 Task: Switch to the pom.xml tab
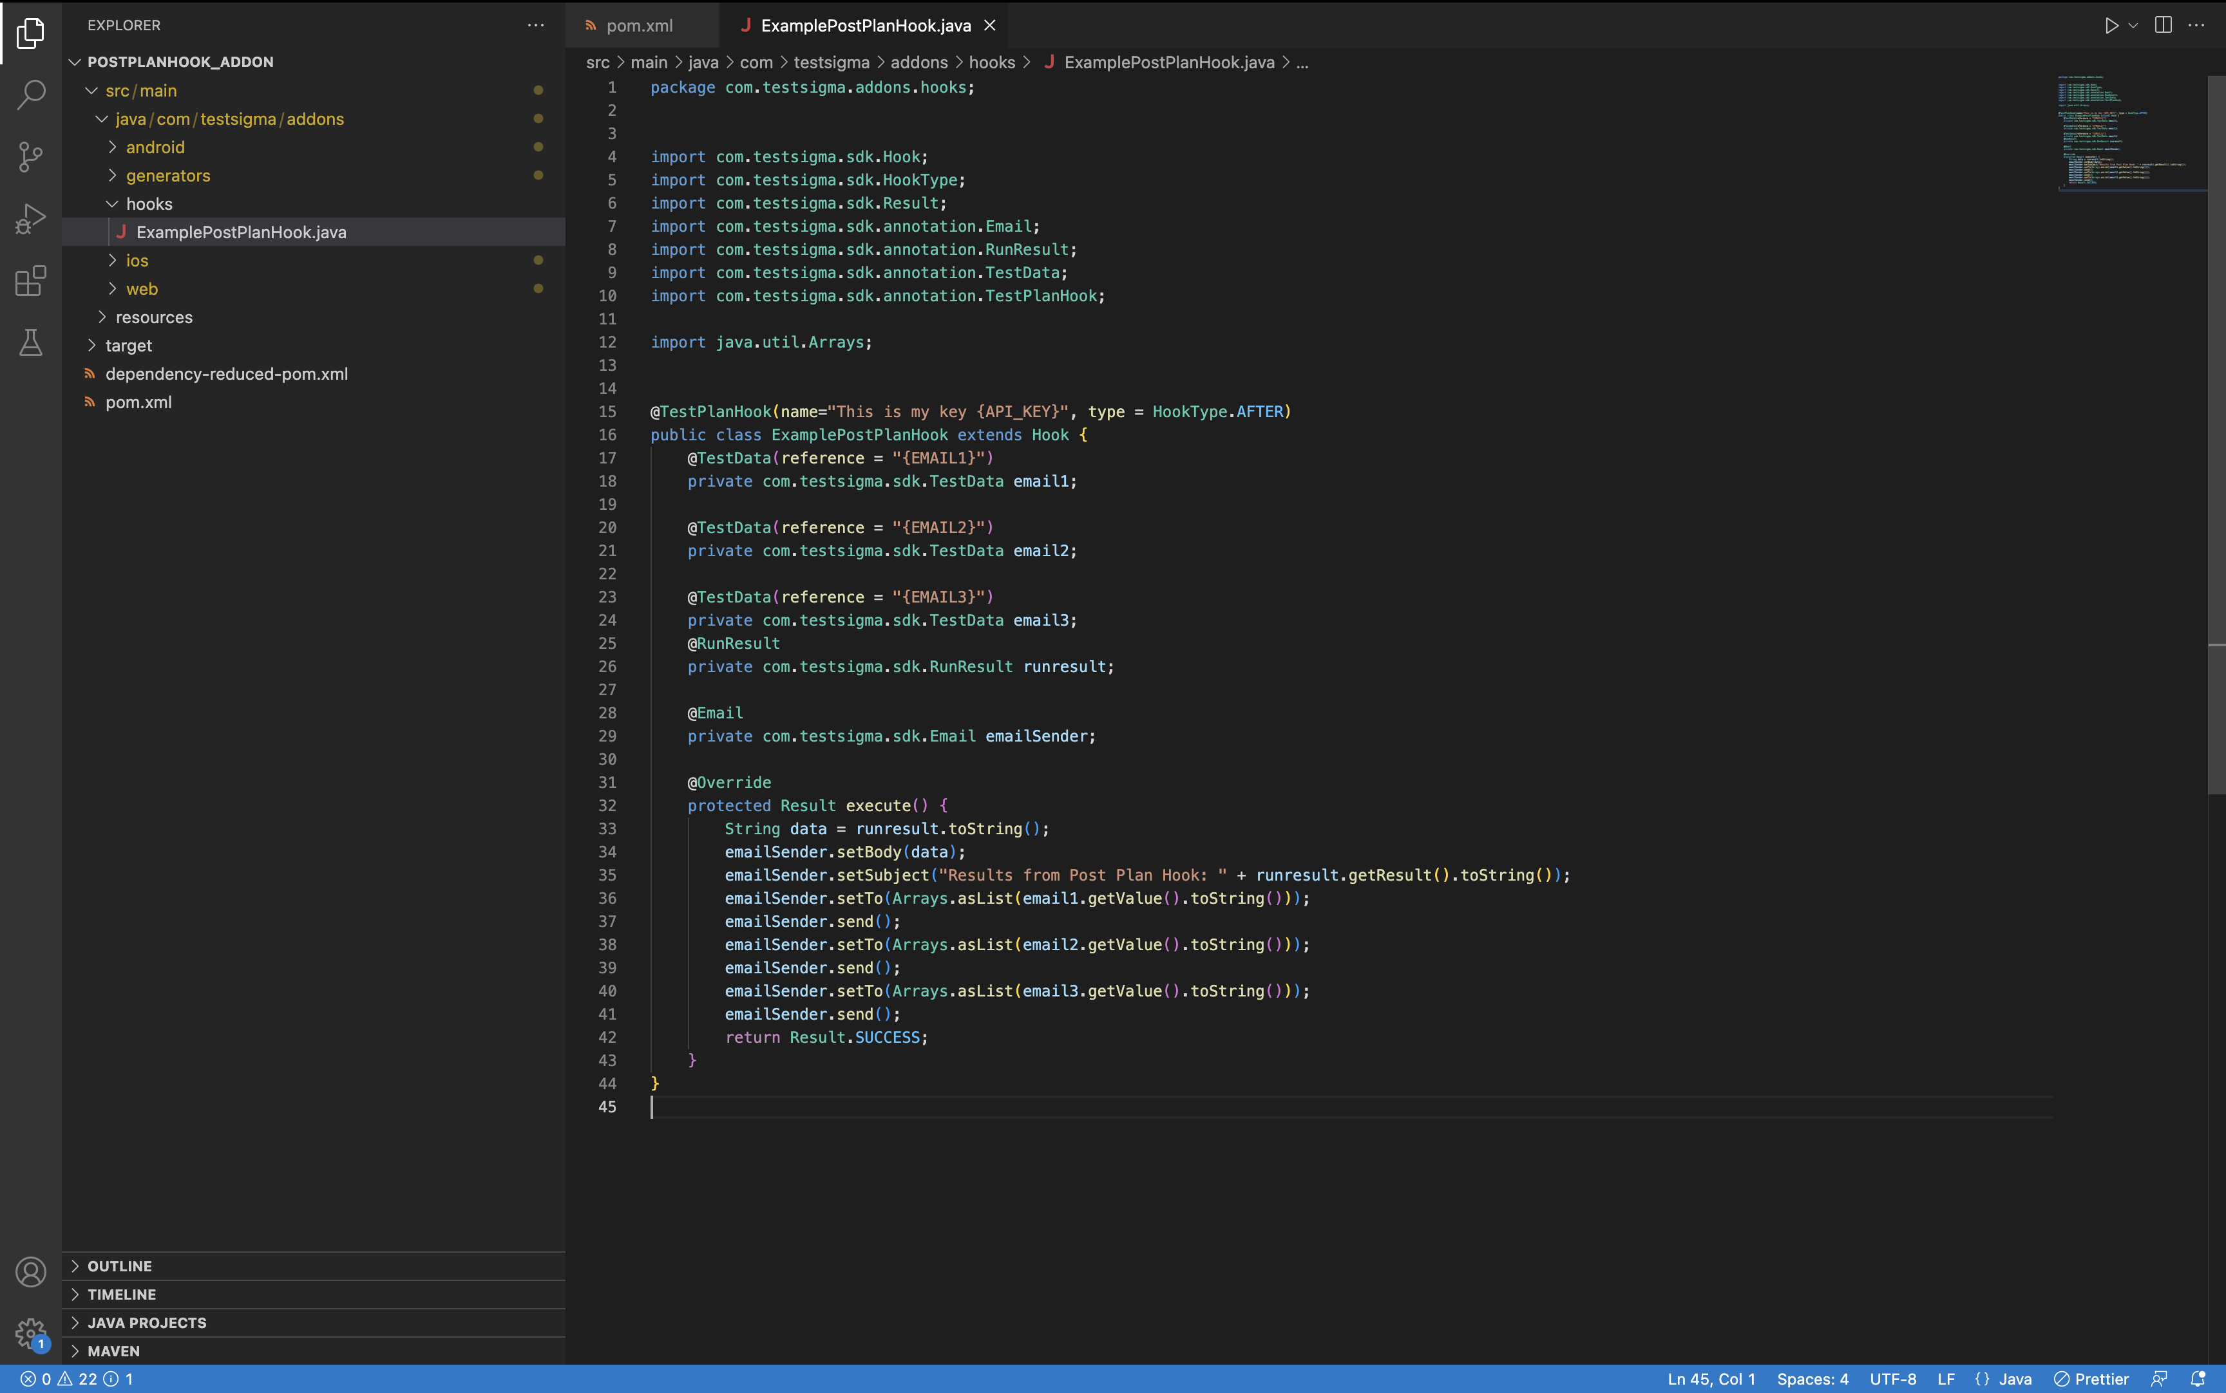[x=640, y=26]
